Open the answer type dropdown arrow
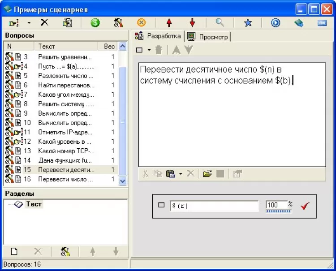336x271 pixels. [x=149, y=50]
